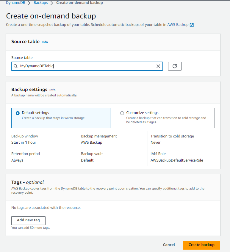Viewport: 230px width, 252px height.
Task: Click the breadcrumb chevron after DynamoDB
Action: pyautogui.click(x=28, y=3)
